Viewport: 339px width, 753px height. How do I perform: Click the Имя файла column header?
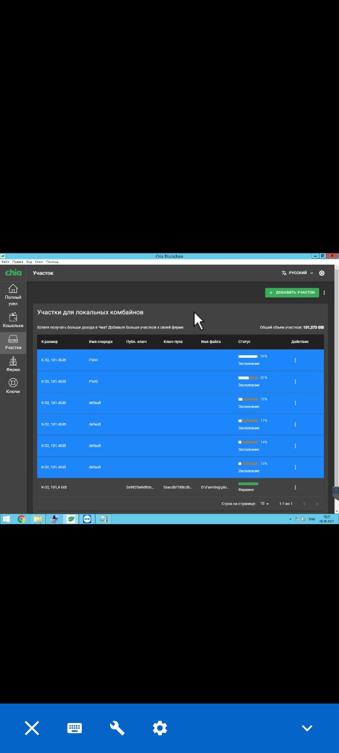pos(211,342)
